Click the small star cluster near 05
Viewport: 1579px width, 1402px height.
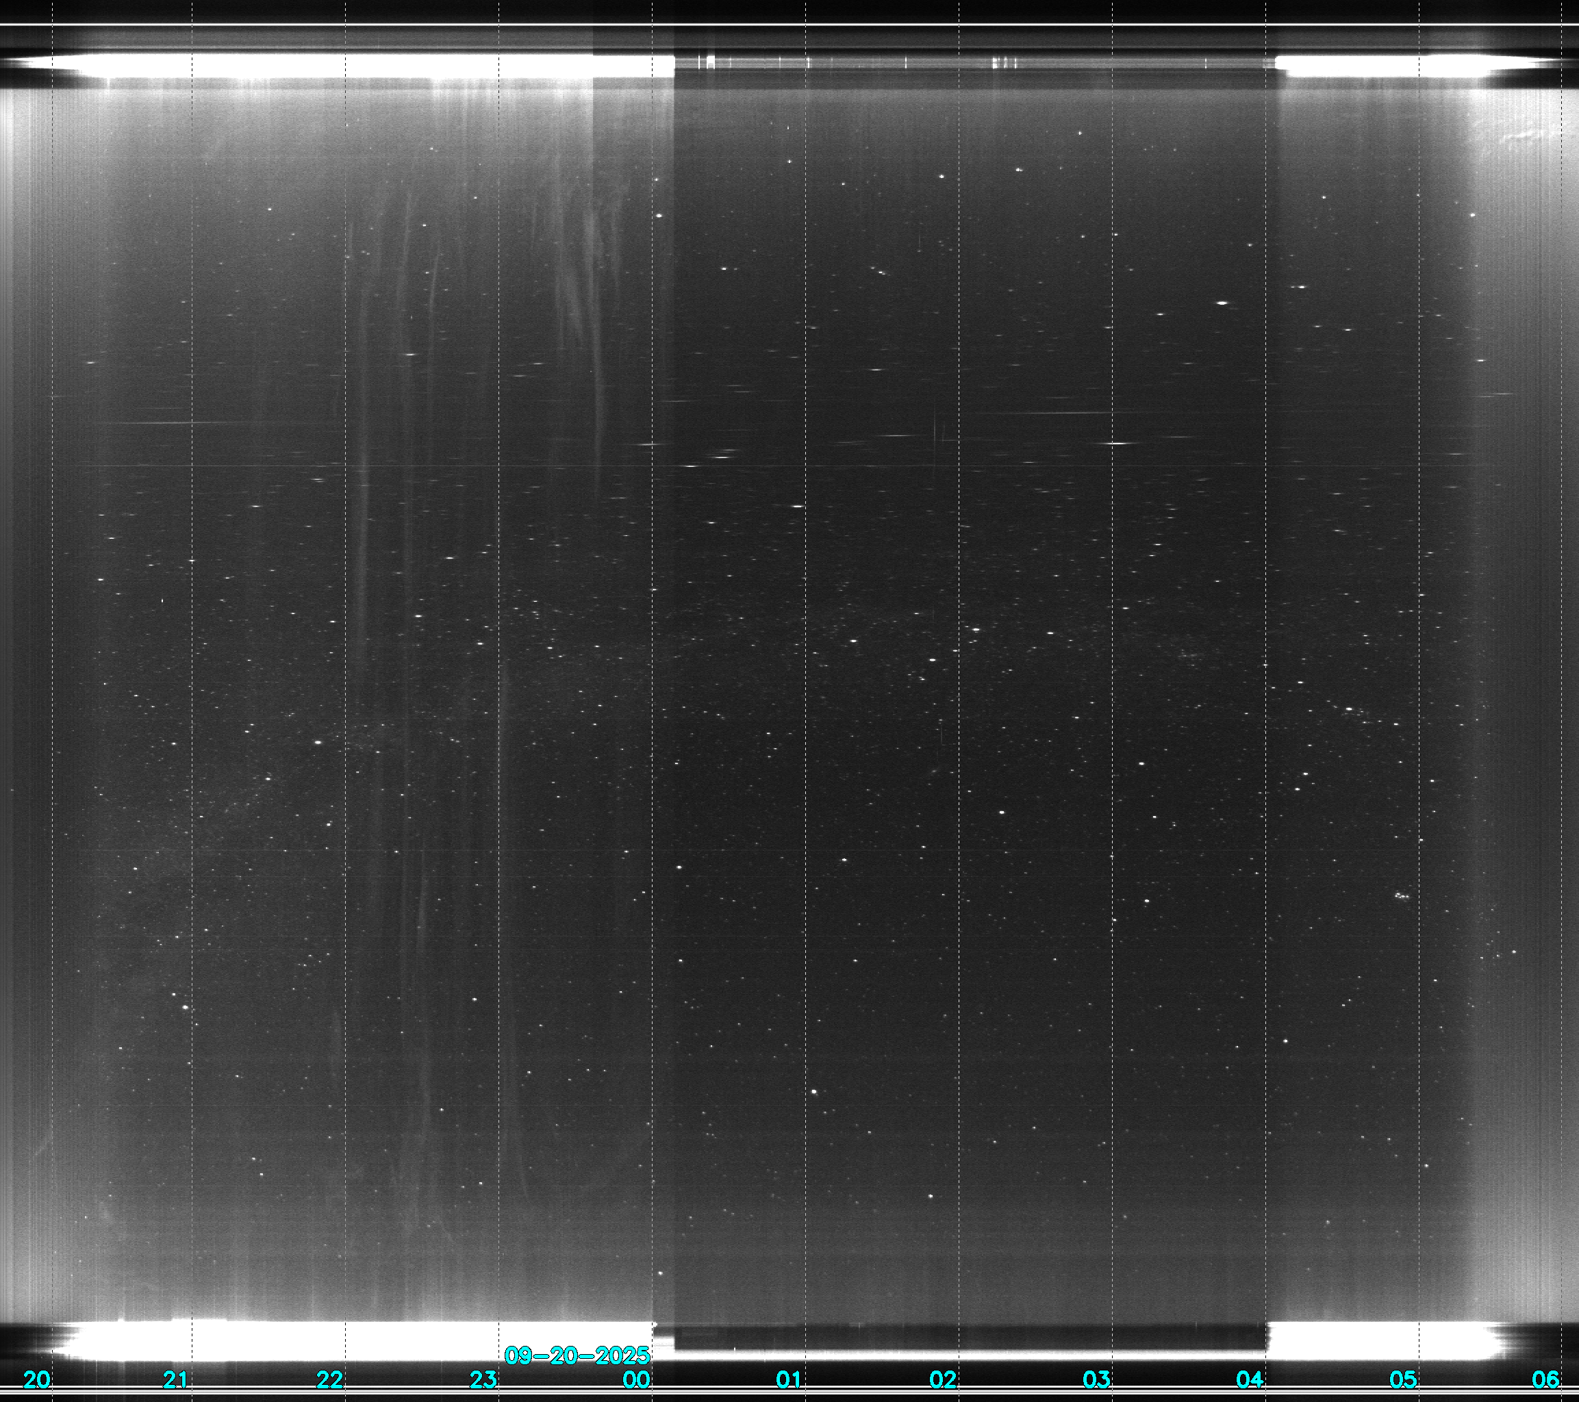(x=1402, y=896)
